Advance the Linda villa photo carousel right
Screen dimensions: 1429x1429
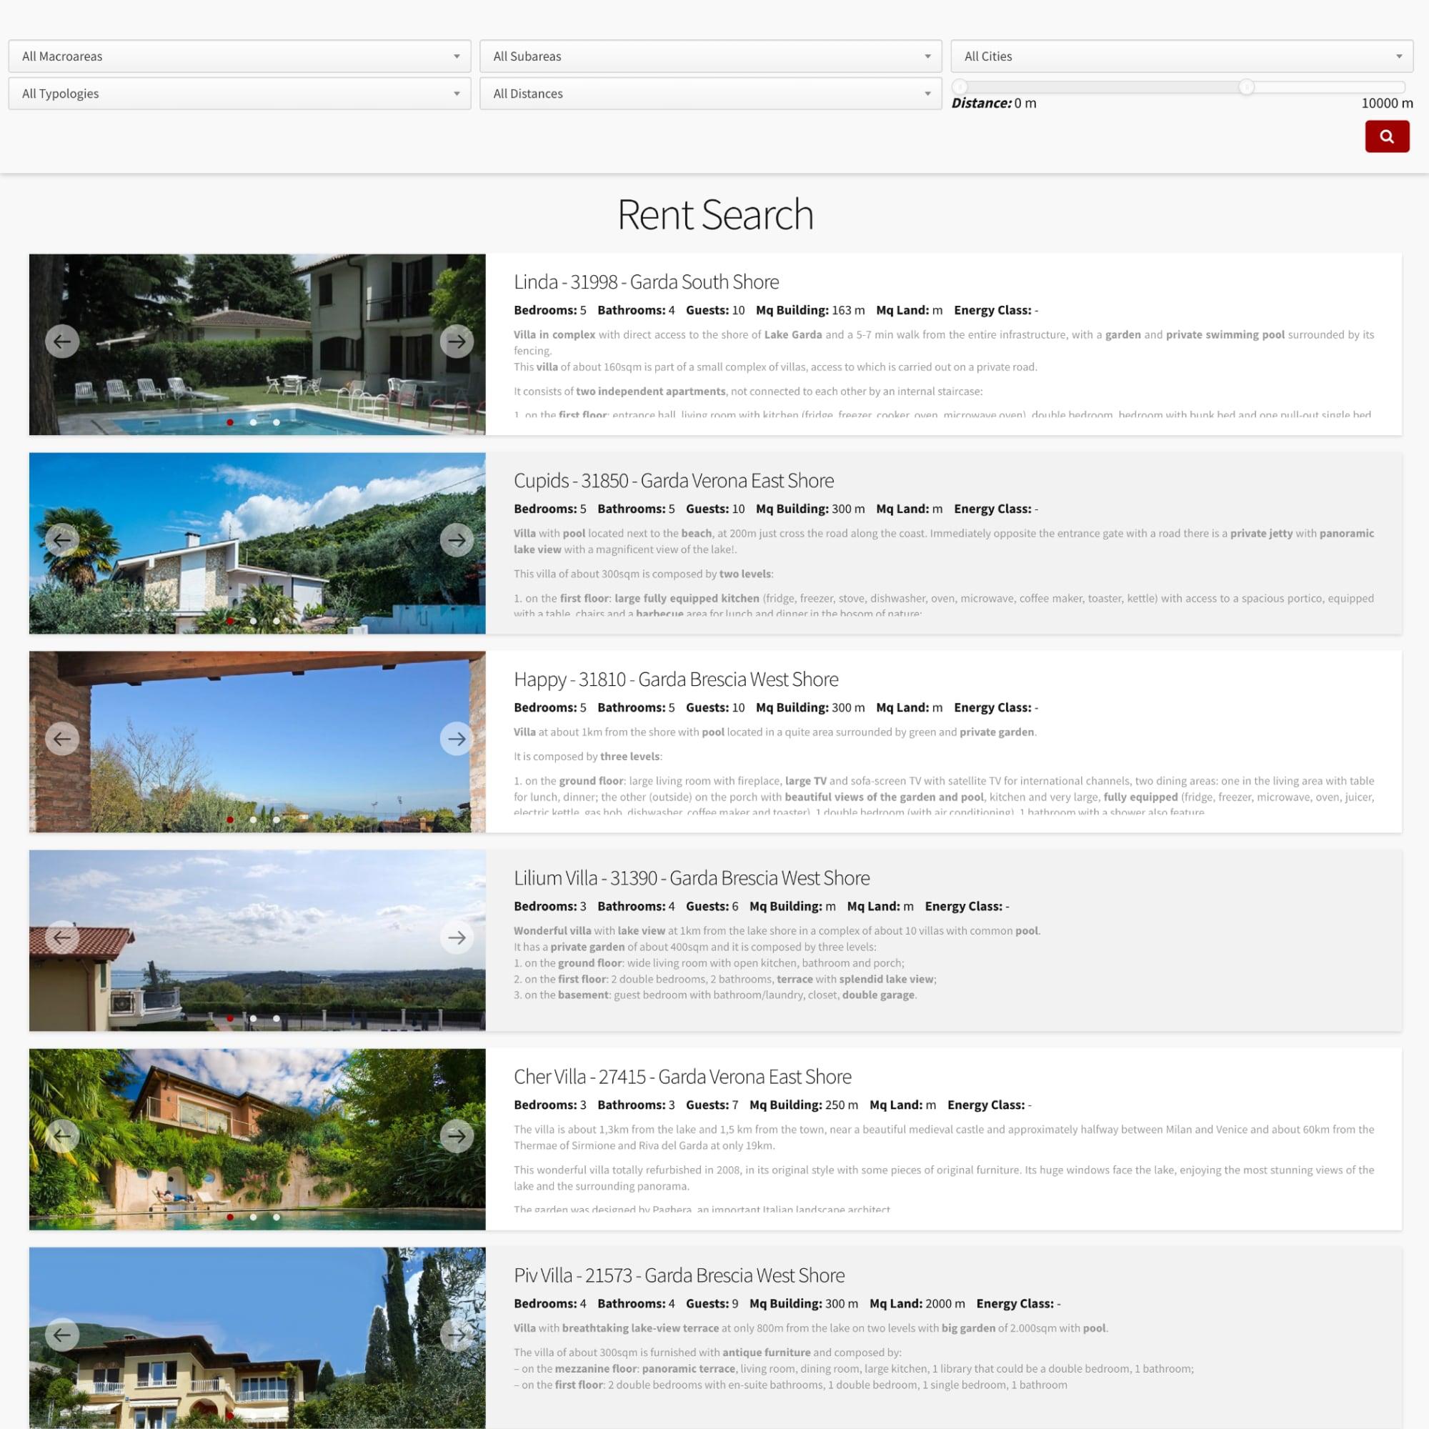pos(457,341)
